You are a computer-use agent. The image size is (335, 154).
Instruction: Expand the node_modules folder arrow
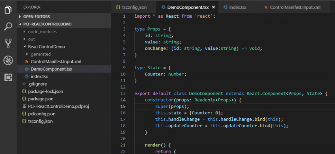point(24,32)
